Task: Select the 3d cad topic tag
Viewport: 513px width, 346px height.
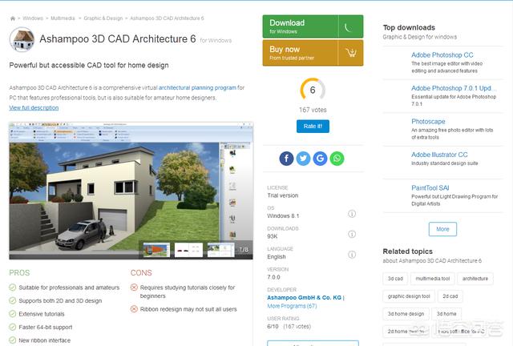Action: [x=395, y=279]
